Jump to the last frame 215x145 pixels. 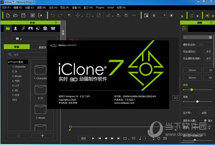pos(119,138)
